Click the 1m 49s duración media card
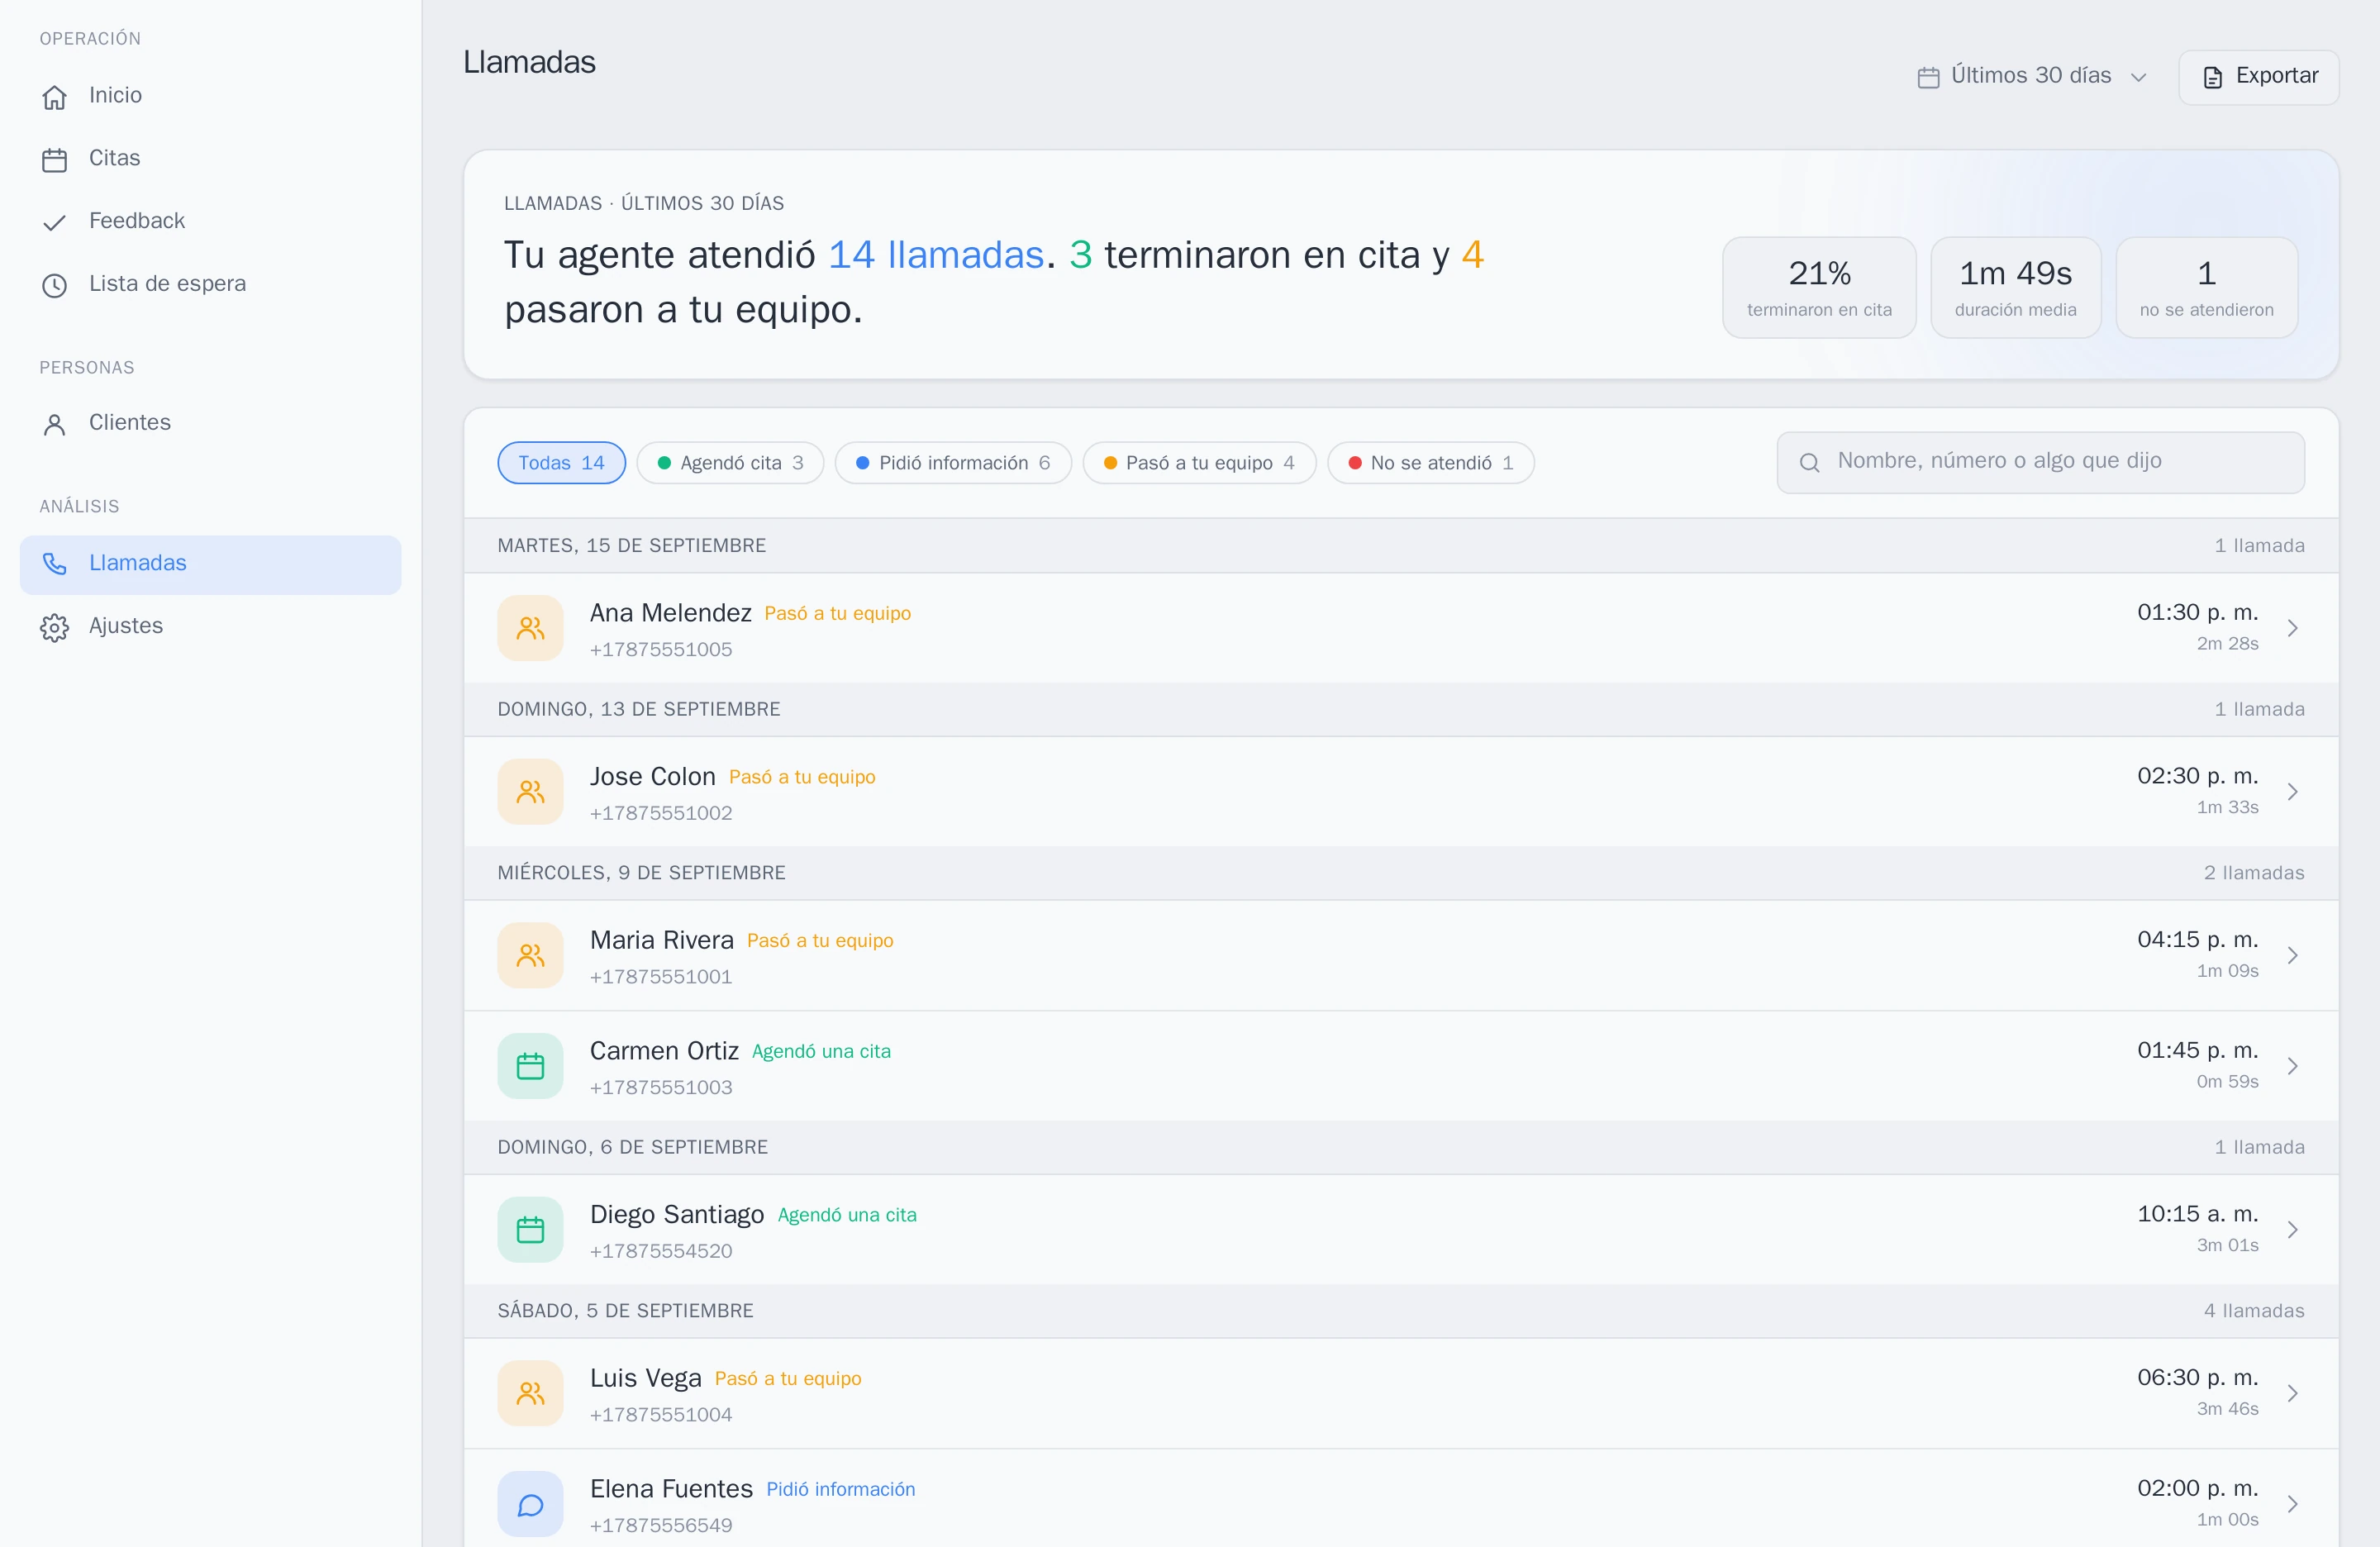This screenshot has height=1547, width=2380. 2015,287
